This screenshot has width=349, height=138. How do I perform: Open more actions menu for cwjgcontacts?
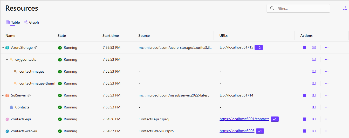[327, 59]
